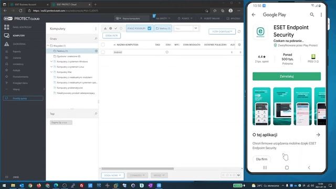Reload the browser page
Viewport: 336px width, 189px height.
click(20, 10)
